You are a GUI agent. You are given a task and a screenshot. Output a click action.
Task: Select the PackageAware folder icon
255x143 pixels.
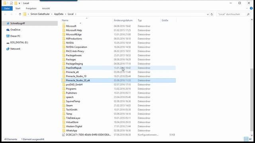(64, 55)
